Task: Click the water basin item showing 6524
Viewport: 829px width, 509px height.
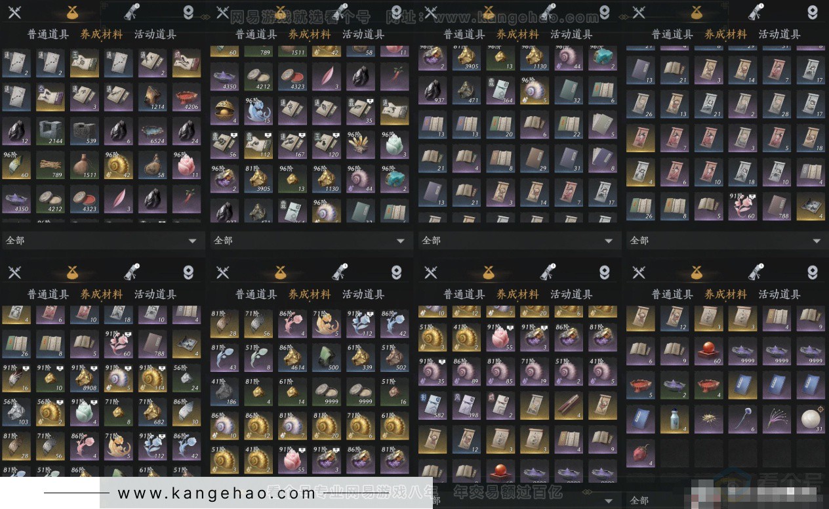Action: point(152,131)
